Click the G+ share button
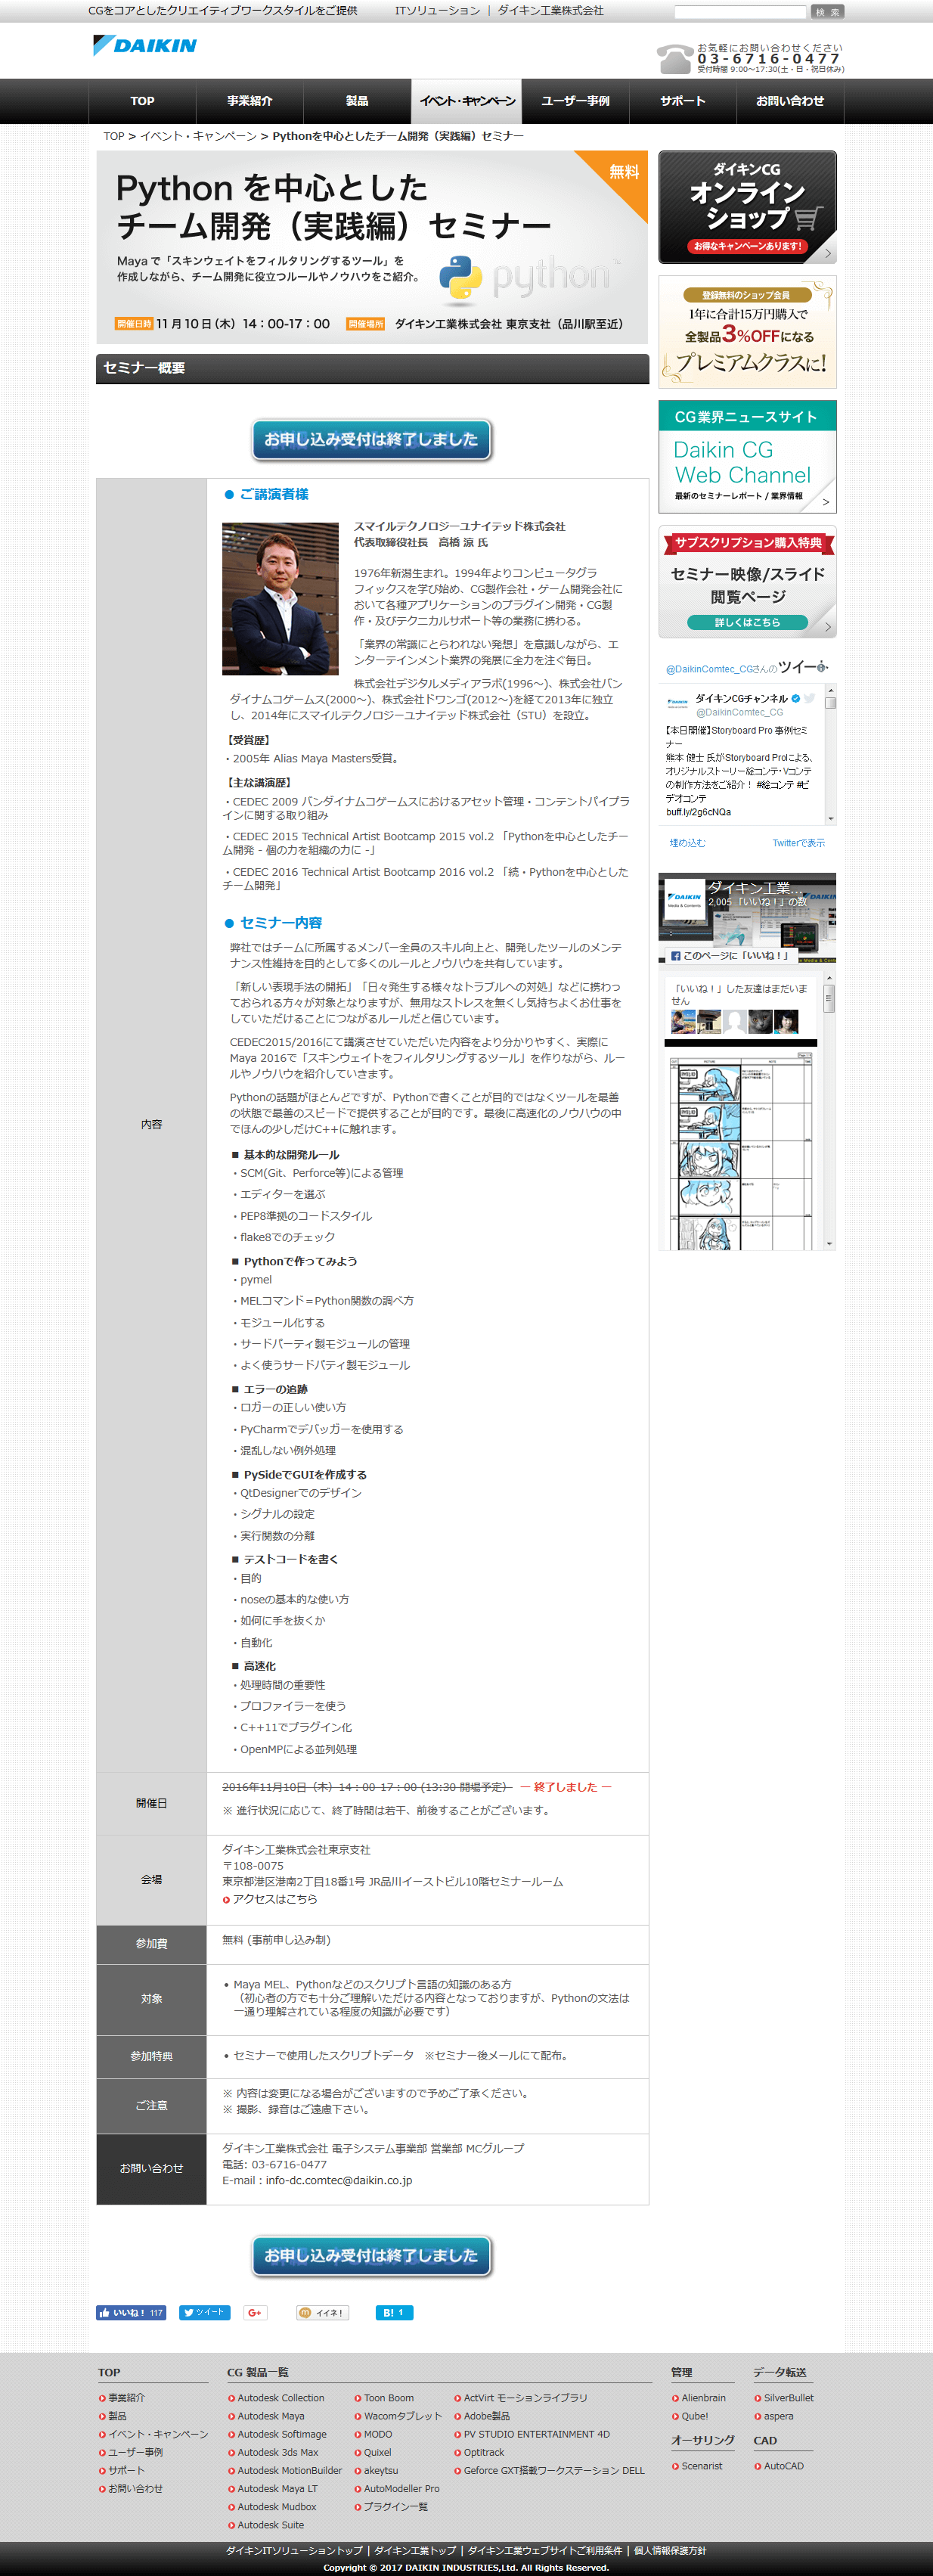This screenshot has width=933, height=2576. point(255,2313)
